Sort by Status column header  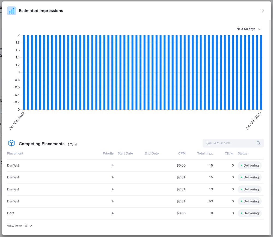tap(242, 153)
